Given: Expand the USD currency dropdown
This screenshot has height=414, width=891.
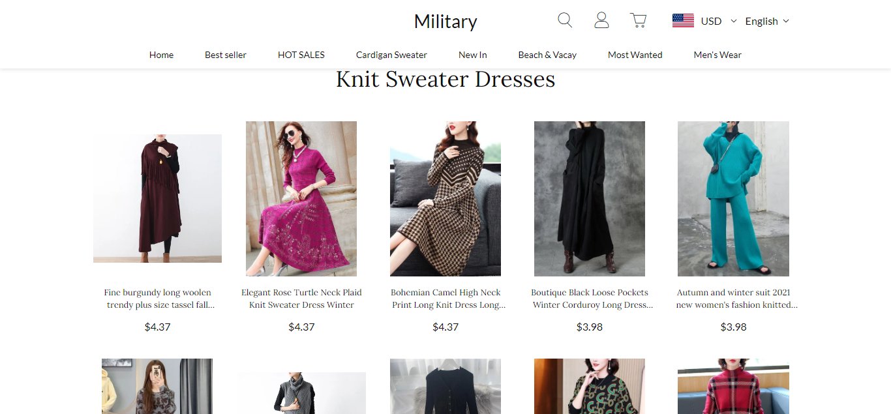Looking at the screenshot, I should click(719, 21).
